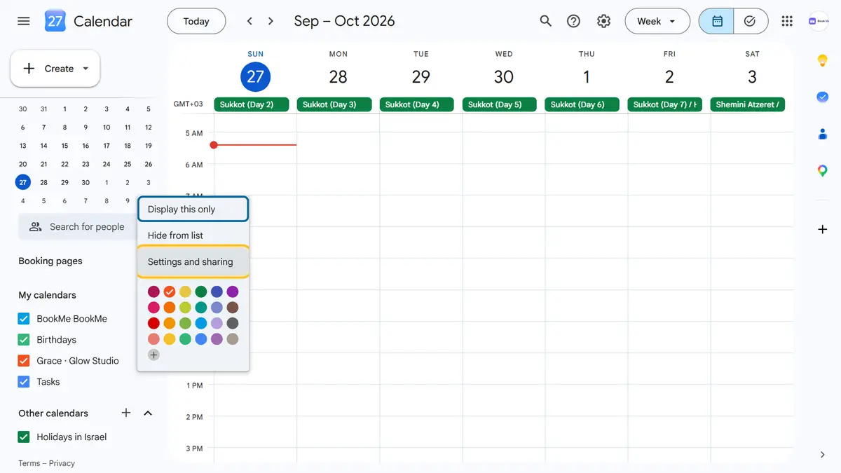
Task: Open Google Maps in the side panel
Action: [x=823, y=170]
